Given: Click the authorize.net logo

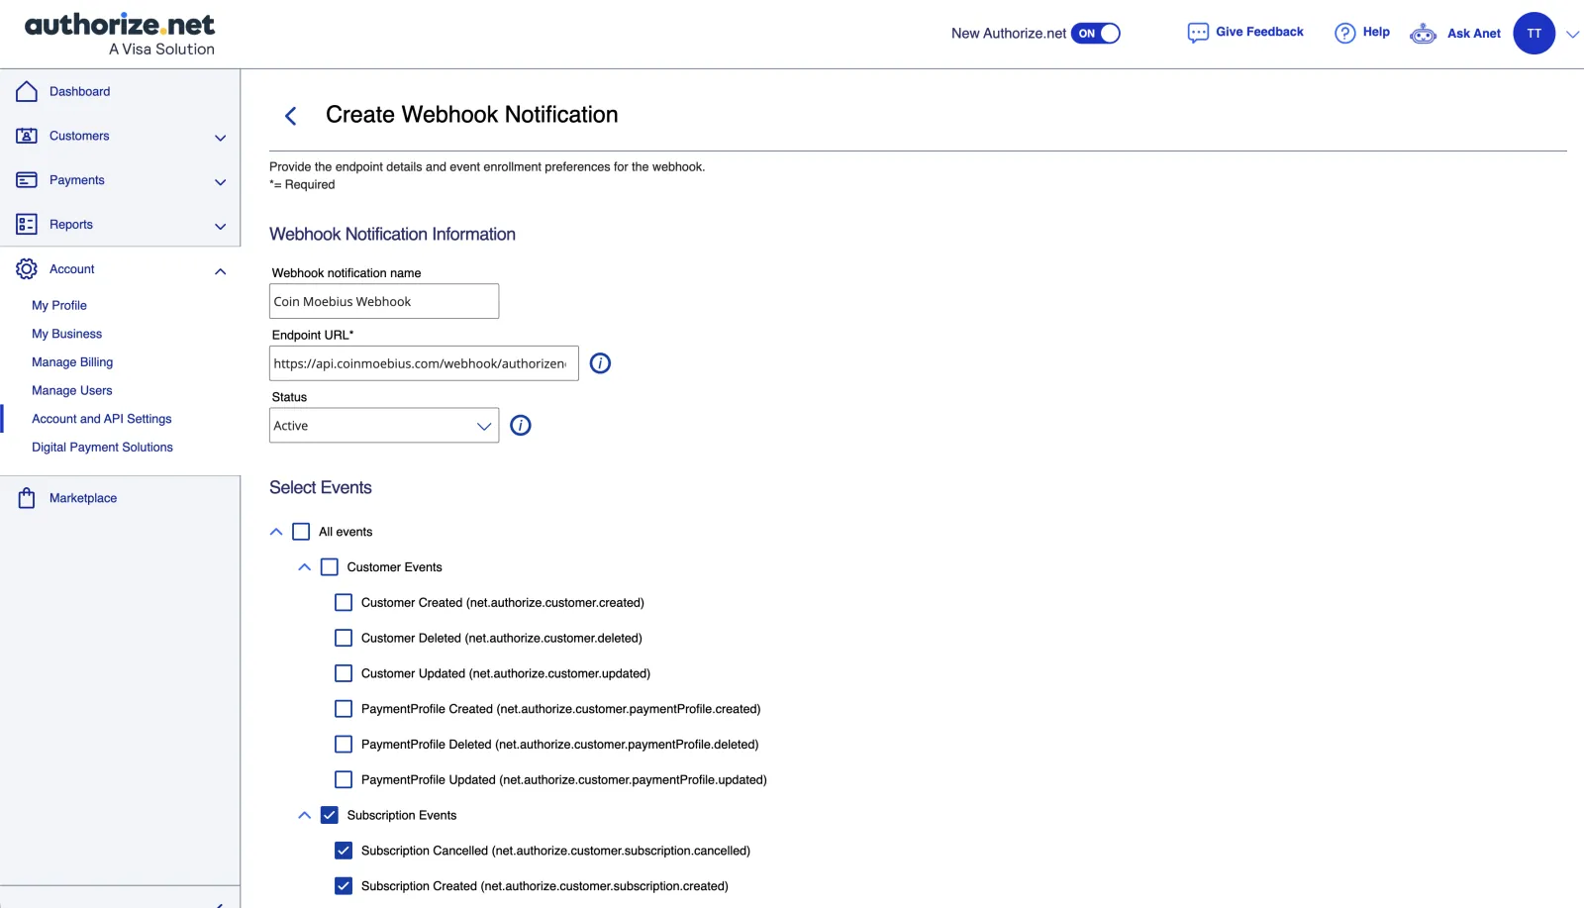Looking at the screenshot, I should tap(120, 35).
